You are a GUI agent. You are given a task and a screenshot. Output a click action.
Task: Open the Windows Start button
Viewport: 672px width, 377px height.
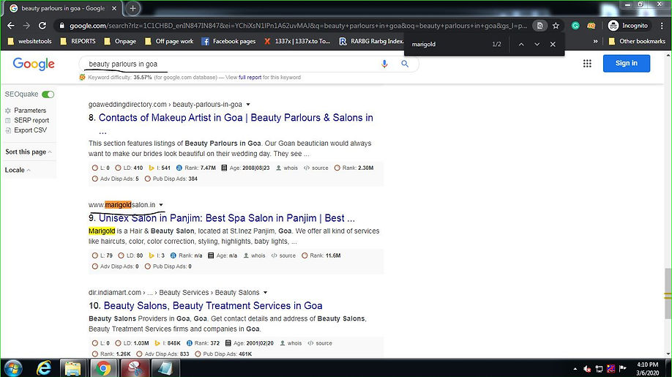point(13,368)
